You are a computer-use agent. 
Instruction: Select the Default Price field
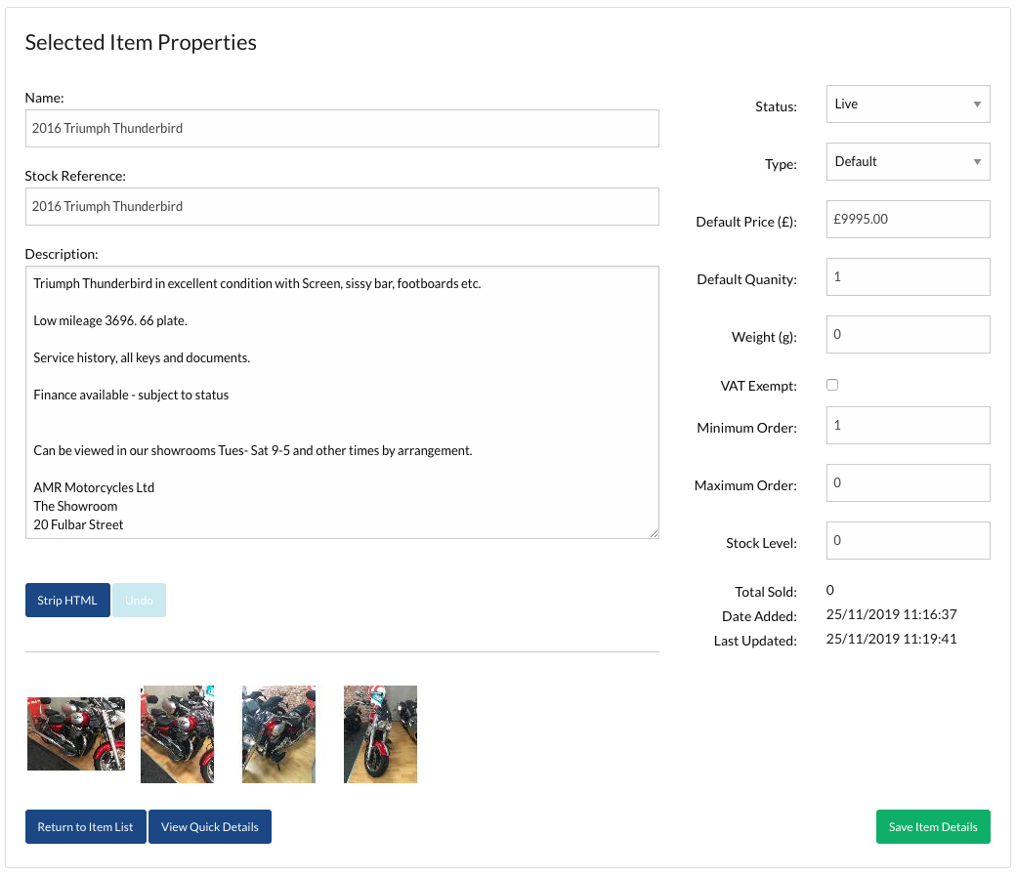coord(908,220)
